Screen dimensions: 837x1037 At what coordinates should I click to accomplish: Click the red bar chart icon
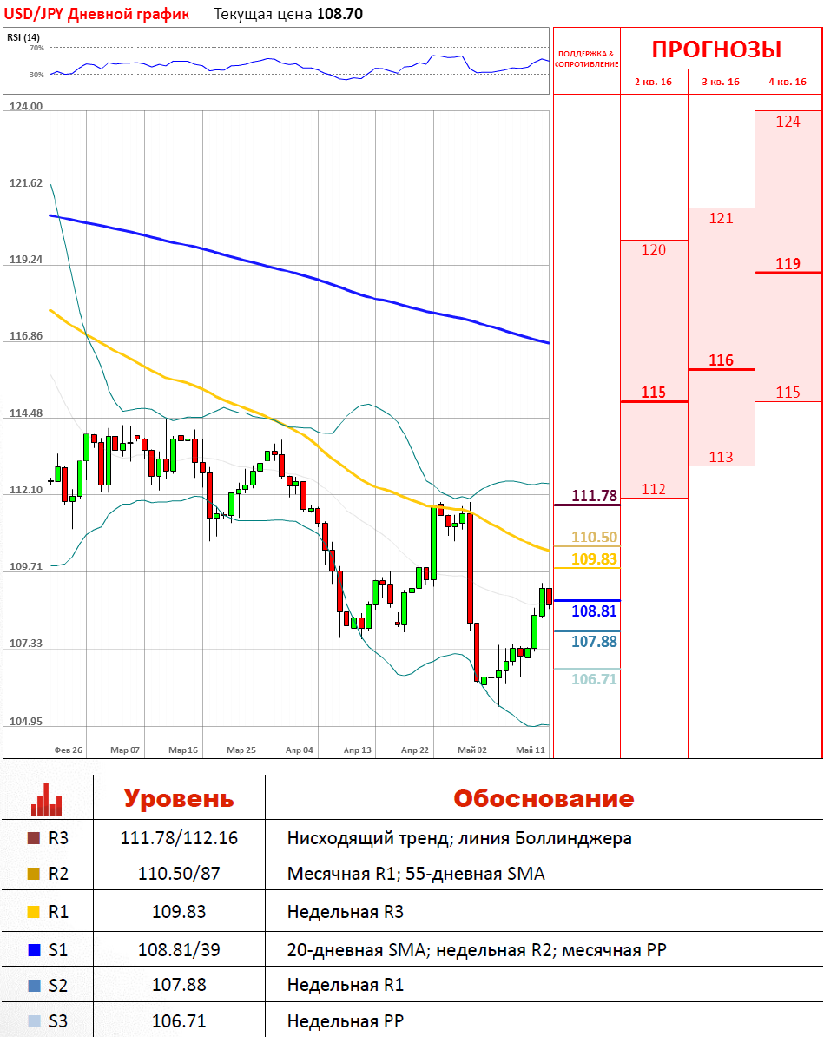pos(46,800)
